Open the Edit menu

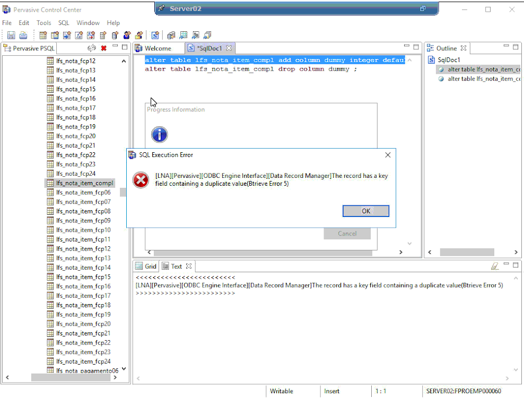click(24, 23)
